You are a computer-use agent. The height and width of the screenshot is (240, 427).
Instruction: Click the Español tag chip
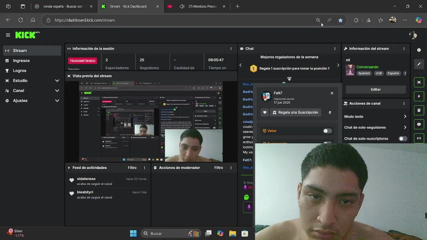point(393,73)
